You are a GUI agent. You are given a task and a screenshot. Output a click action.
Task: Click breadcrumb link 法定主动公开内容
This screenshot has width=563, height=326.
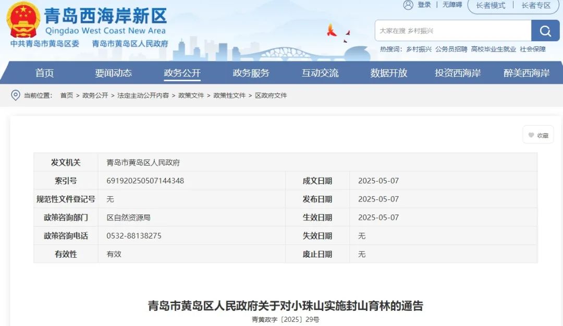click(x=143, y=95)
